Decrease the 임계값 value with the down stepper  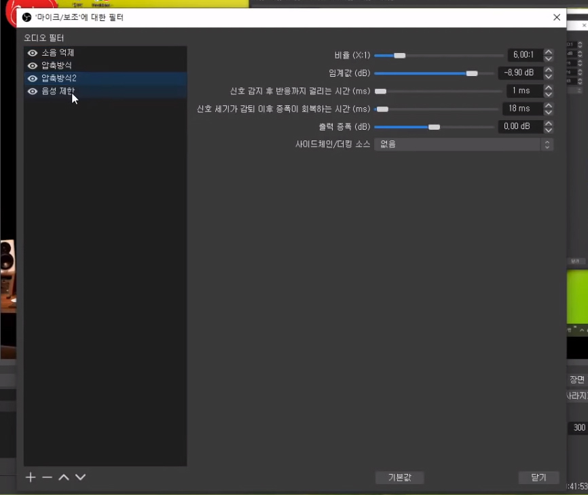pos(549,77)
